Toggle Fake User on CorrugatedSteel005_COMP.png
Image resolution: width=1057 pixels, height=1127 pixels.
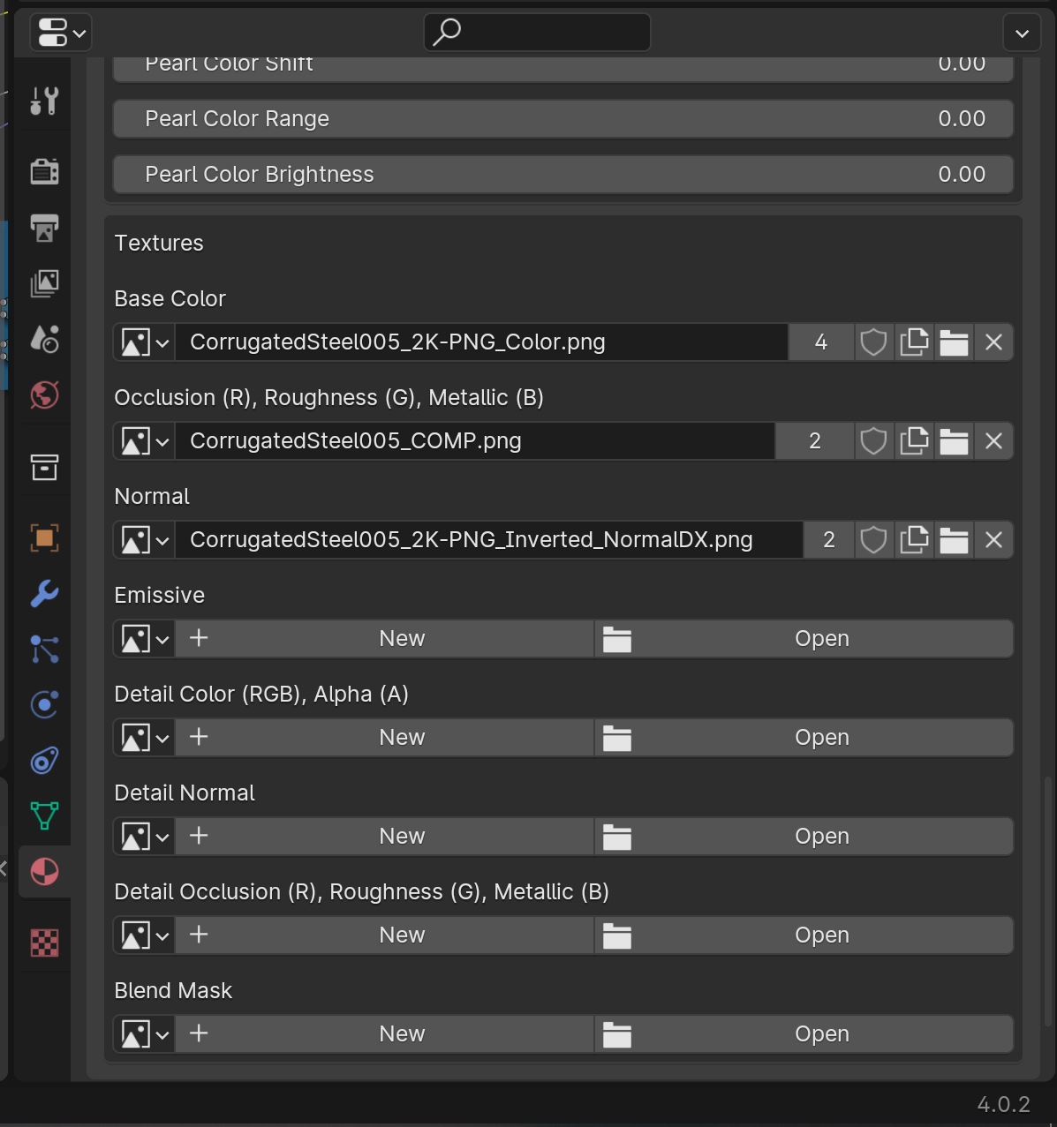pos(873,441)
